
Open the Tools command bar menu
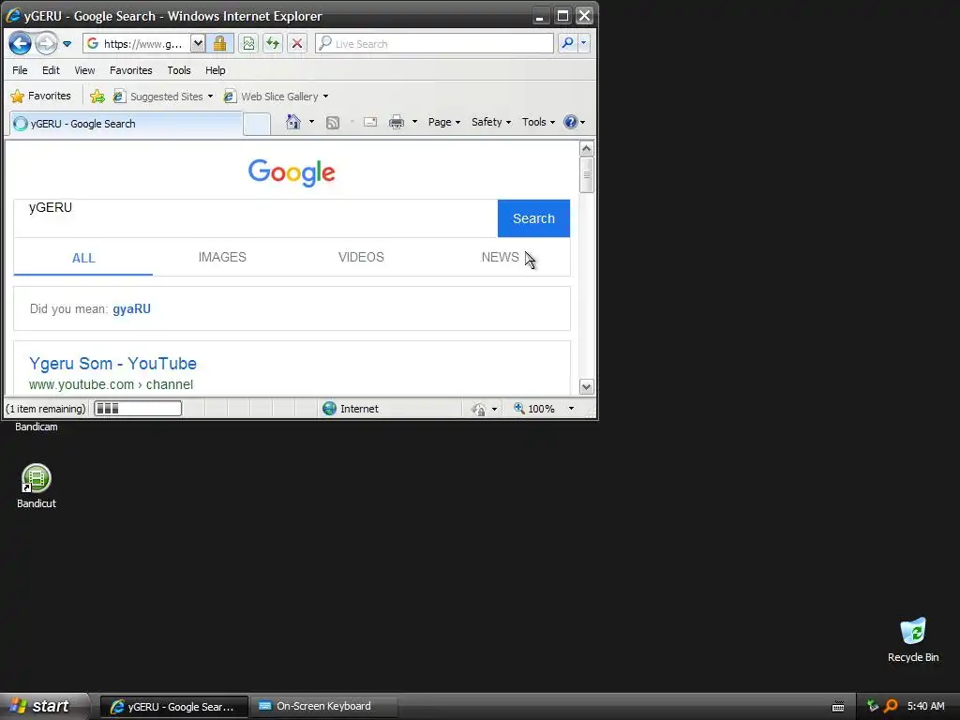pos(538,122)
